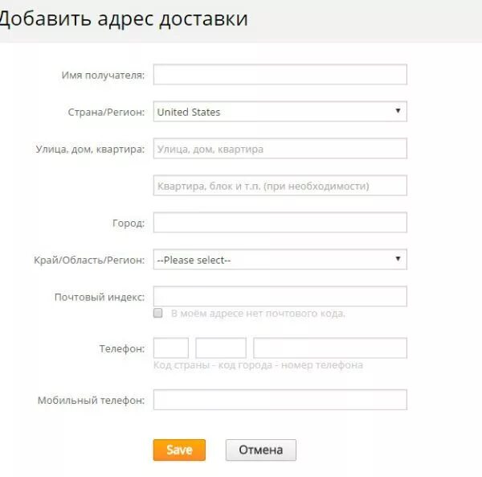Screen dimensions: 482x477
Task: Click the Имя получателя label
Action: (x=103, y=75)
